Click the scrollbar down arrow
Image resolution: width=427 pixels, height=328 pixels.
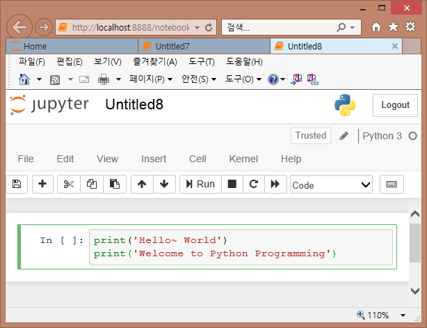click(x=415, y=290)
